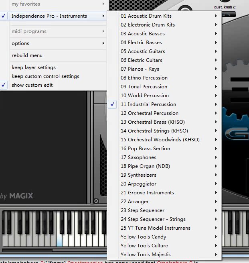Screen dimensions: 249x263
Task: Select 06 Electric Guitars entry
Action: (x=164, y=60)
